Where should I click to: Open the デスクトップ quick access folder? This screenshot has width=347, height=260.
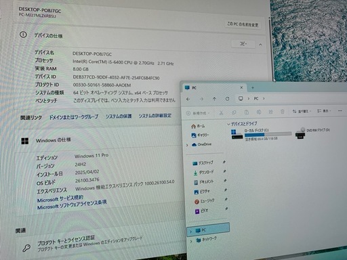click(203, 162)
